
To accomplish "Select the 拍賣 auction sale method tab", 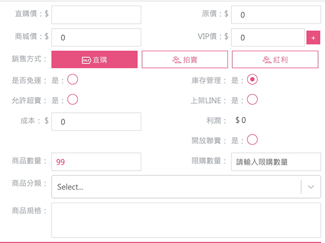I will pos(185,60).
